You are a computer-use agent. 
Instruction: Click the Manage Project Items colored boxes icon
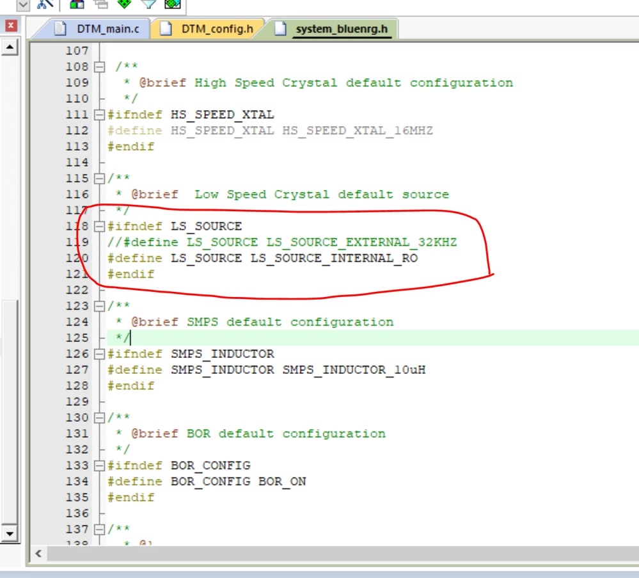pyautogui.click(x=77, y=4)
